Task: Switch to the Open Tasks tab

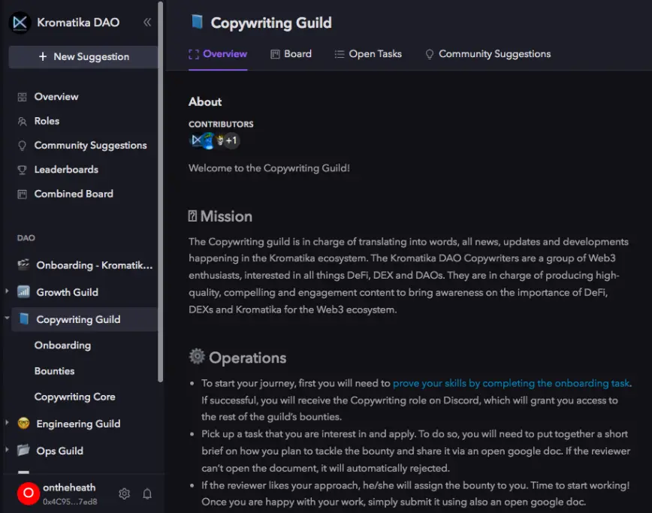Action: click(368, 54)
